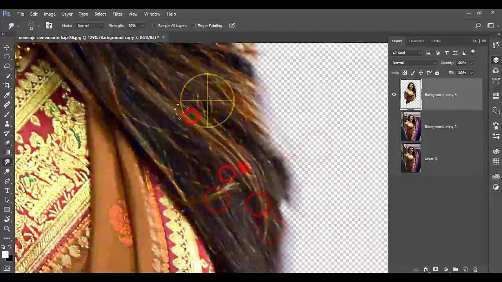
Task: Select the Move tool
Action: (x=7, y=47)
